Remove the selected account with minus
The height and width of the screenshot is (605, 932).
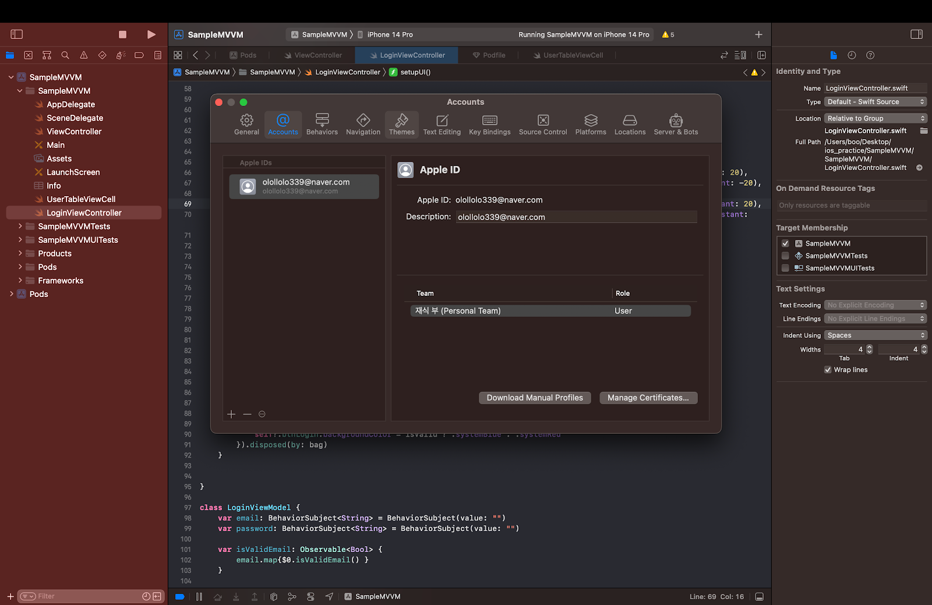click(247, 414)
